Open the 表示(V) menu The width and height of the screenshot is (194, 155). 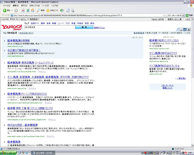[x=24, y=6]
